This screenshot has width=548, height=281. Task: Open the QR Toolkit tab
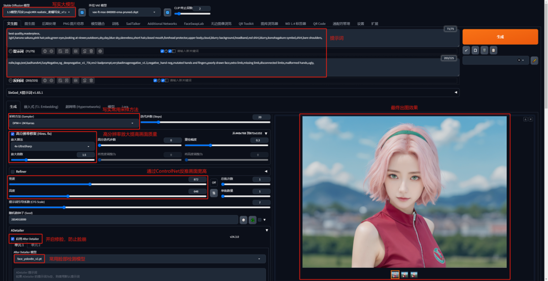coord(246,24)
